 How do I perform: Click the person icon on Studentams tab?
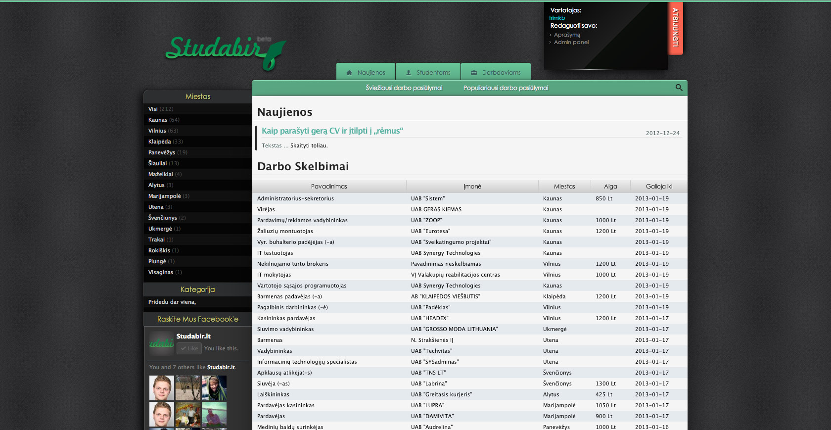tap(409, 73)
